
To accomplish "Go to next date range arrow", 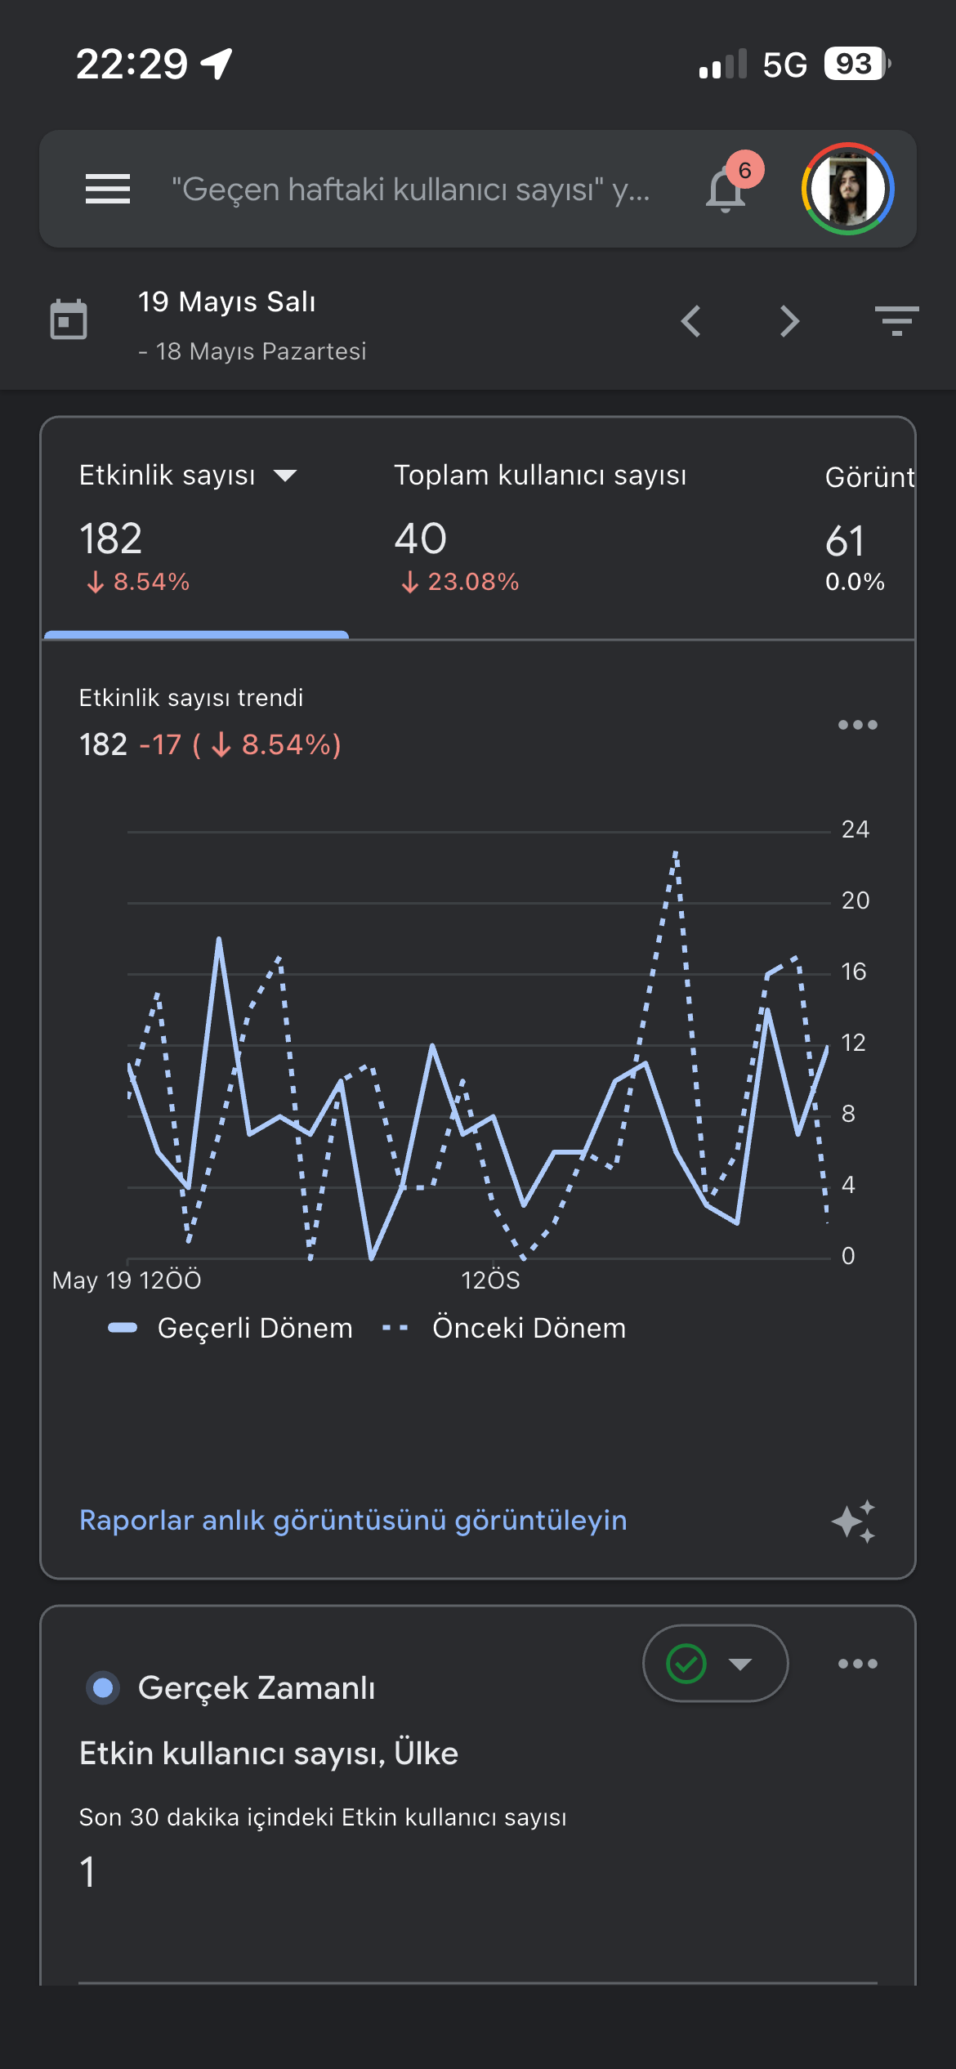I will pyautogui.click(x=789, y=321).
